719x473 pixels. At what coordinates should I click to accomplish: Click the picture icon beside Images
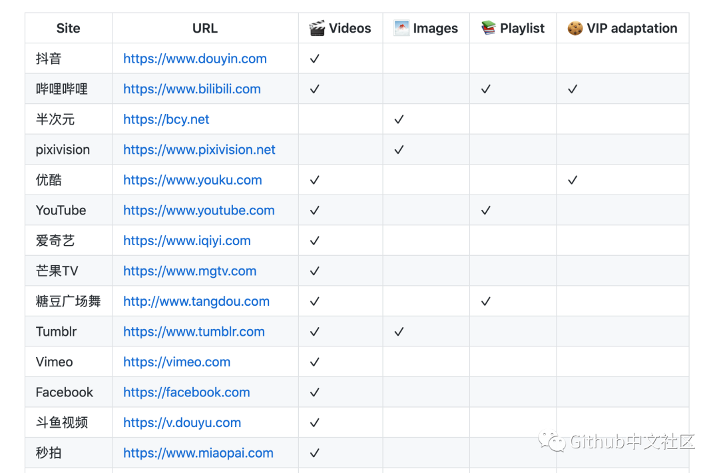click(x=401, y=28)
